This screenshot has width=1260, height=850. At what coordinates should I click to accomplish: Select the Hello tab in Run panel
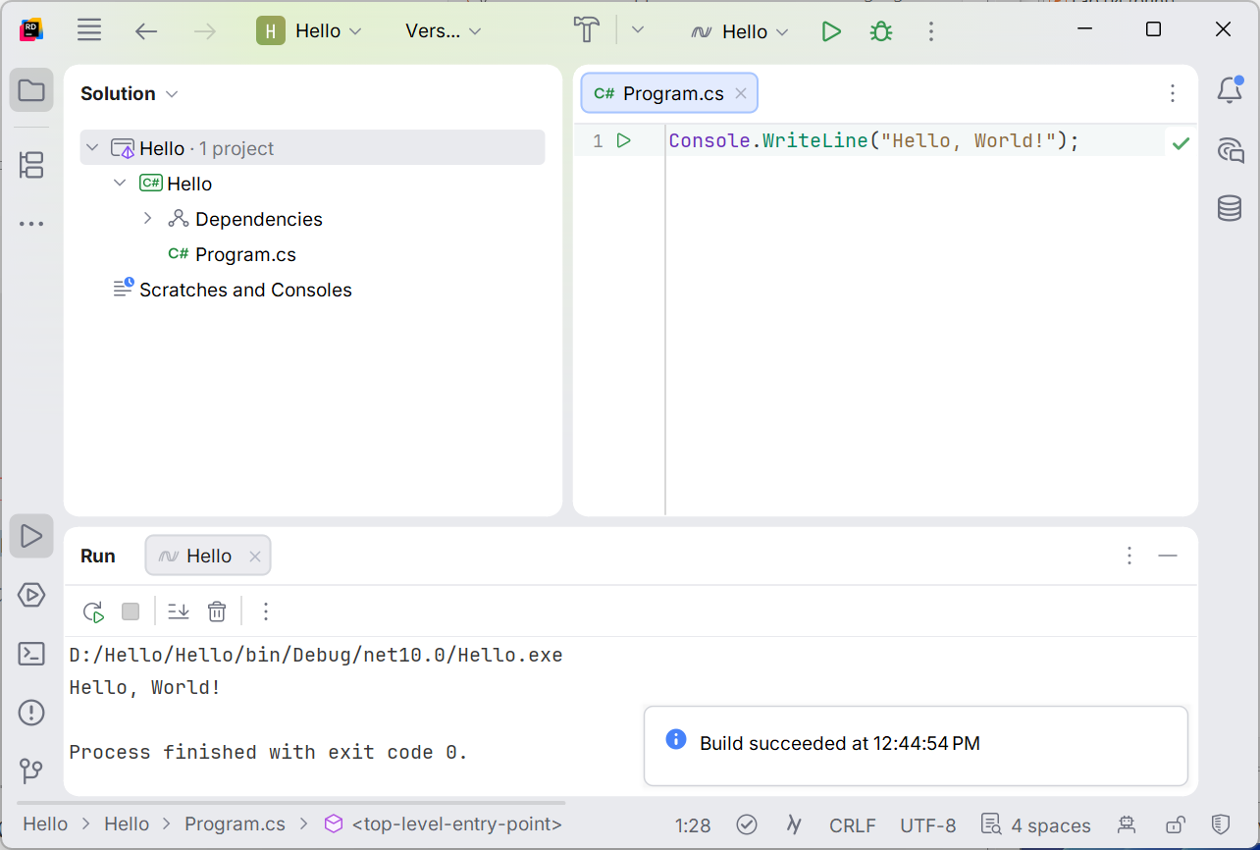(208, 556)
